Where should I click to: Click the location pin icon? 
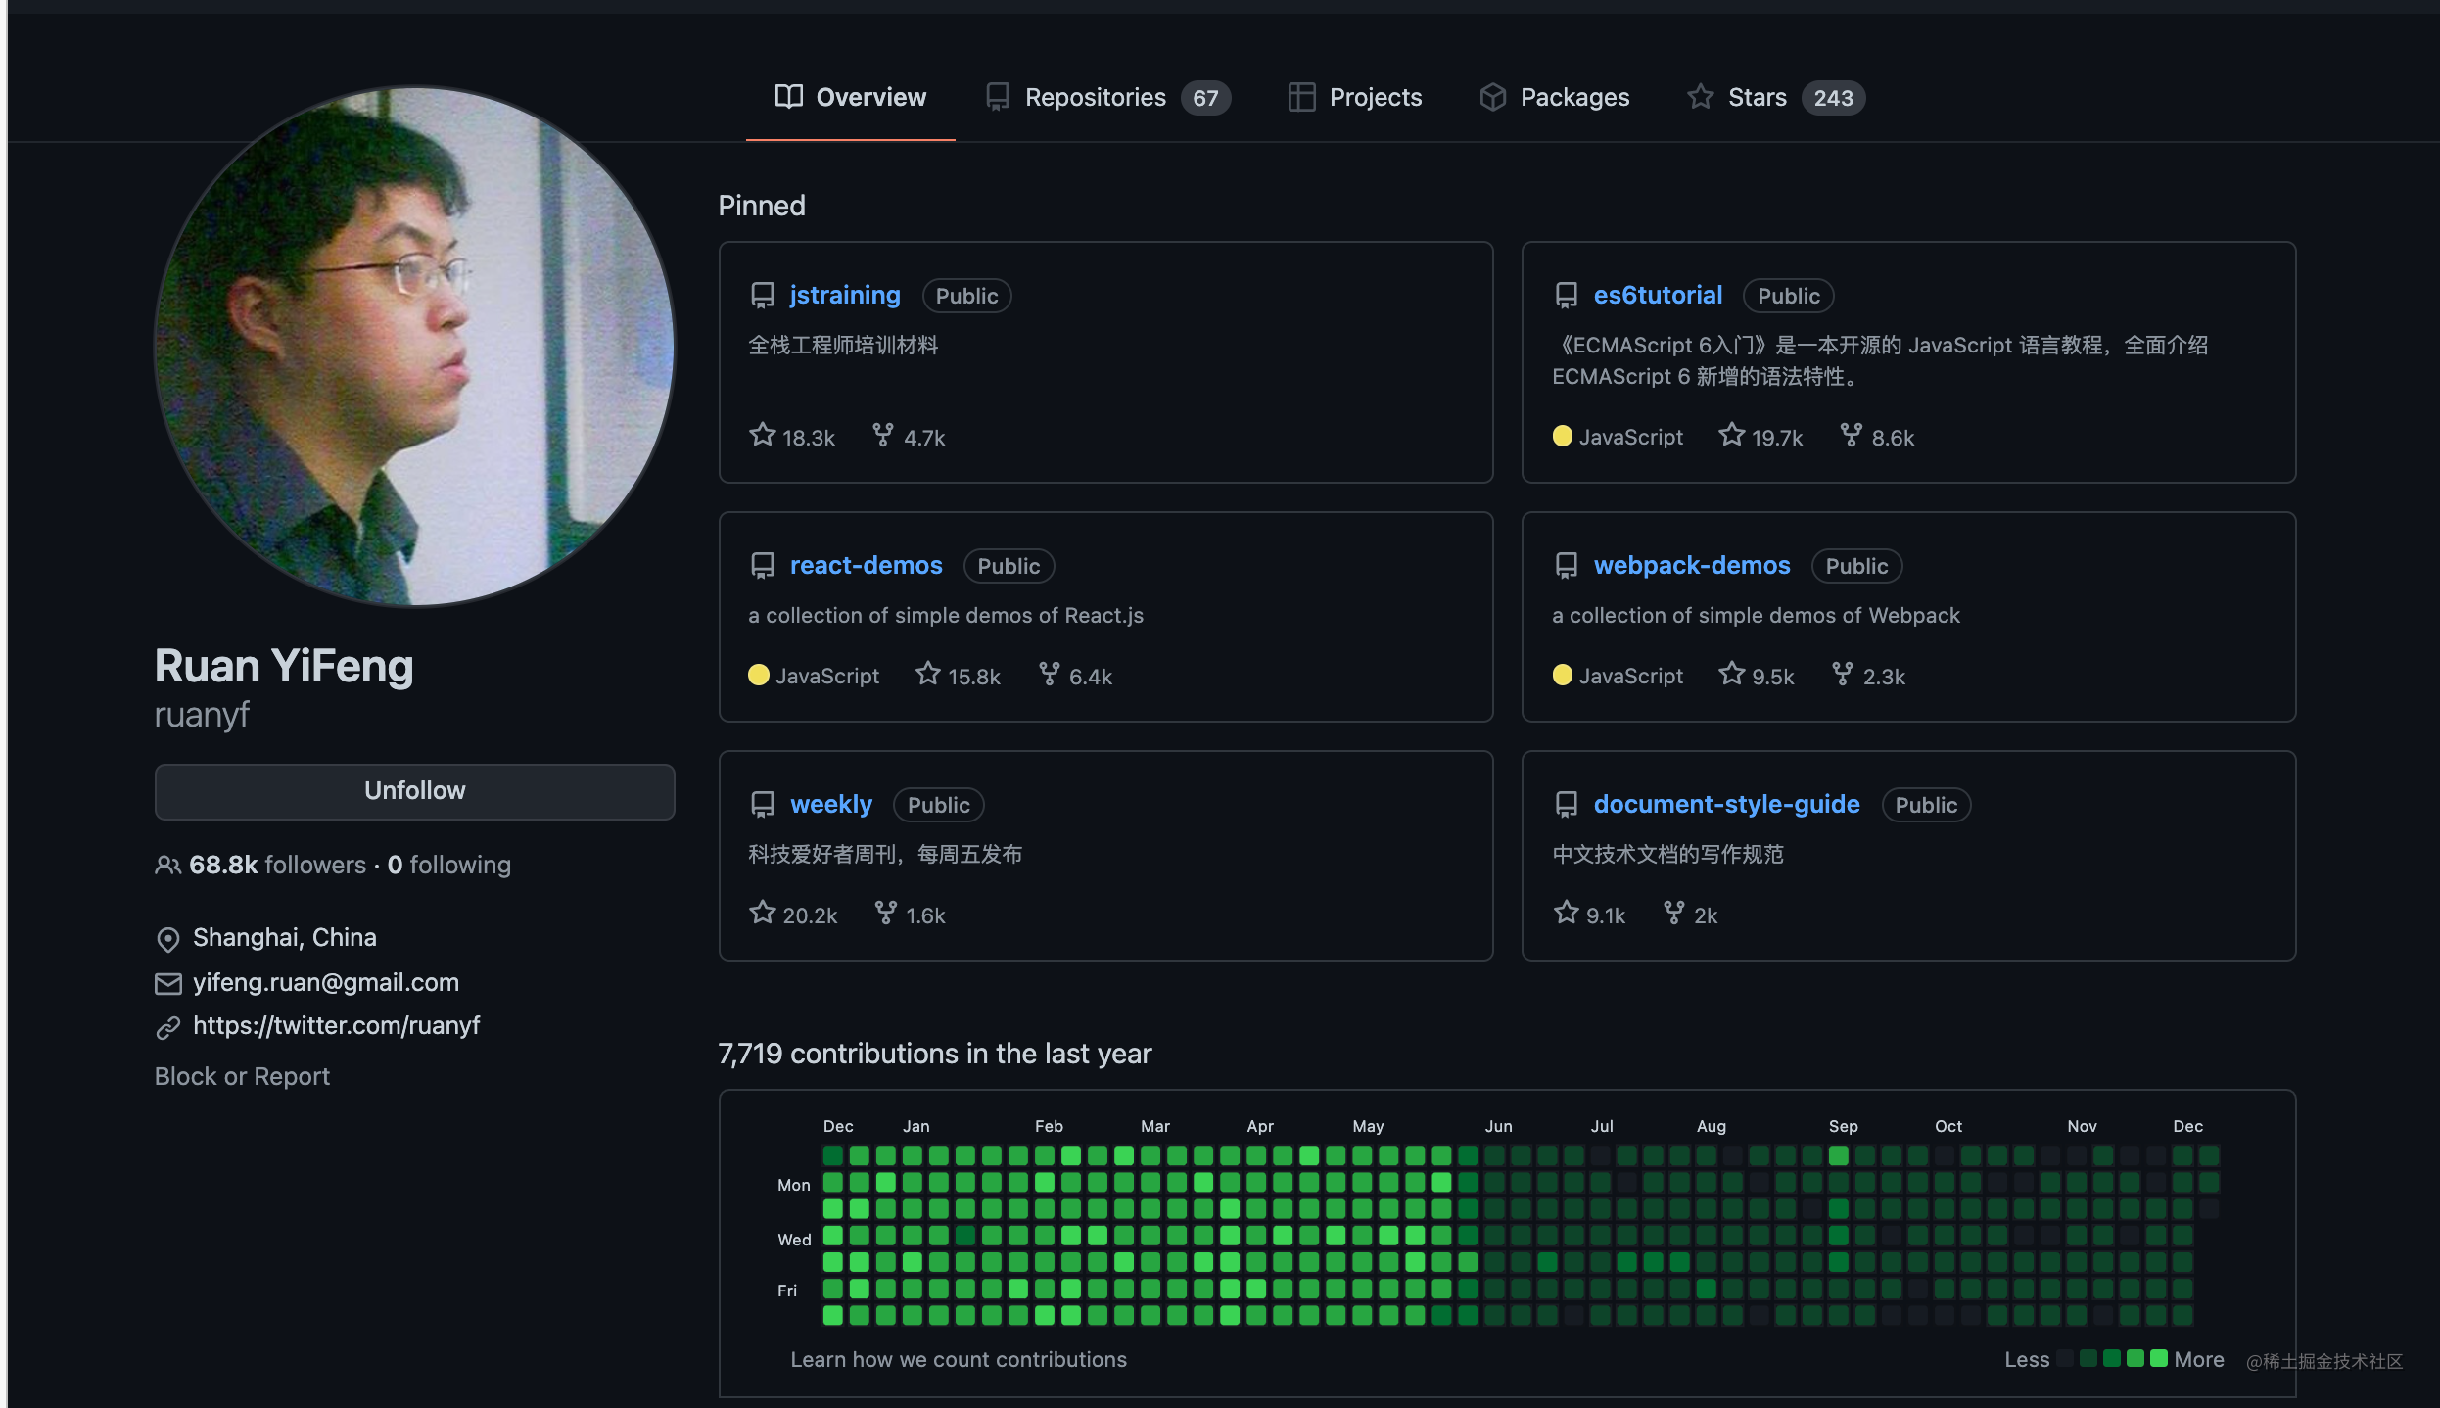coord(167,939)
